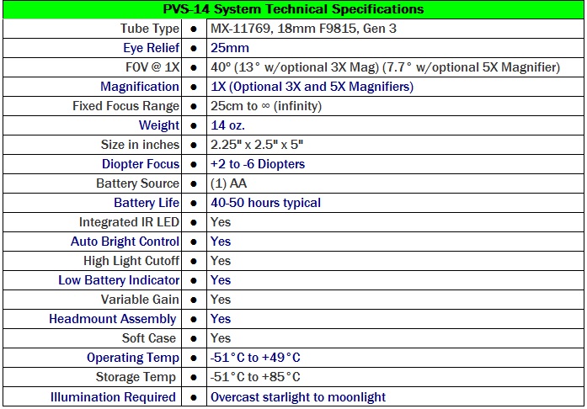Viewport: 587px width, 409px height.
Task: Select the 'Headmount Assembly' label
Action: click(112, 319)
